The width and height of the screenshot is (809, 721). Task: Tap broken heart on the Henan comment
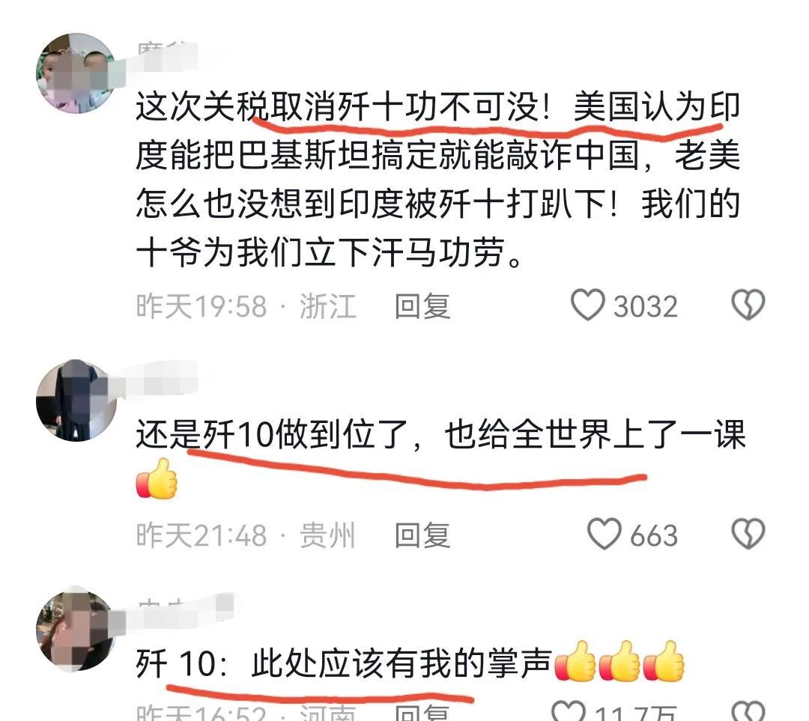[748, 712]
